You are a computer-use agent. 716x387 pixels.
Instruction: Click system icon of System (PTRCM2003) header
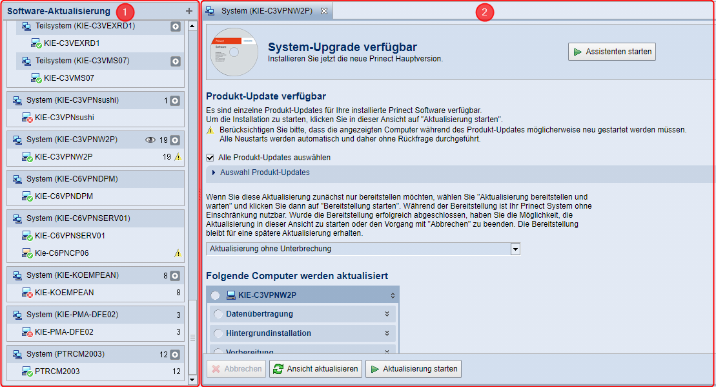pos(17,354)
